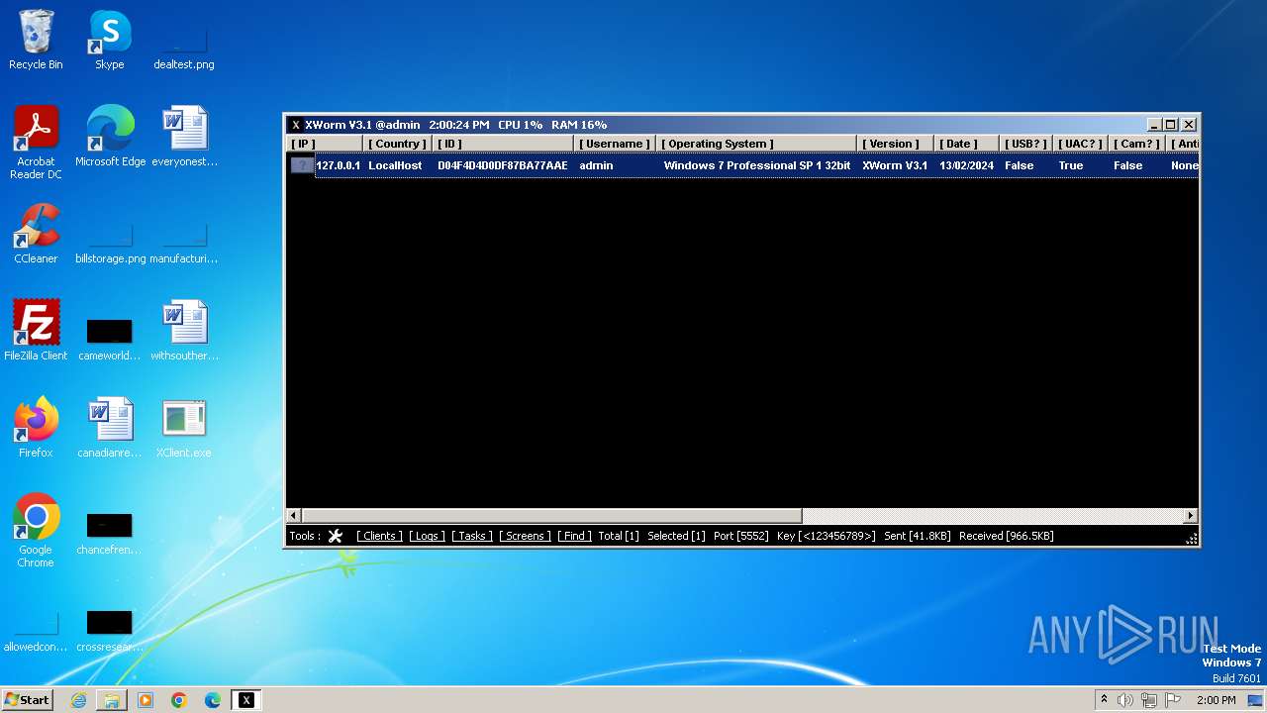The width and height of the screenshot is (1267, 713).
Task: Open the Firefox desktop shortcut
Action: (x=36, y=428)
